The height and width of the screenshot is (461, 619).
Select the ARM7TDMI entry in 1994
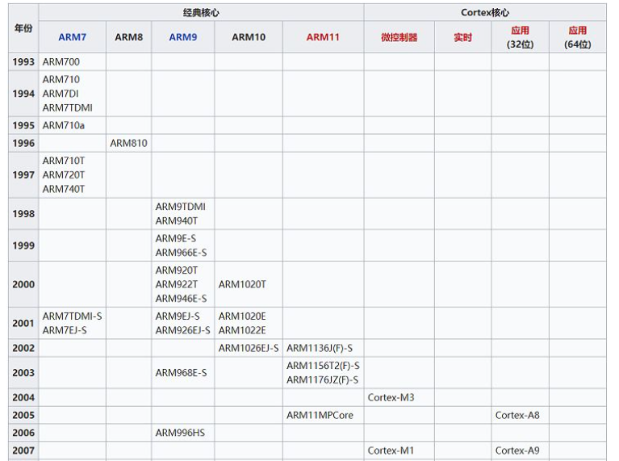68,108
